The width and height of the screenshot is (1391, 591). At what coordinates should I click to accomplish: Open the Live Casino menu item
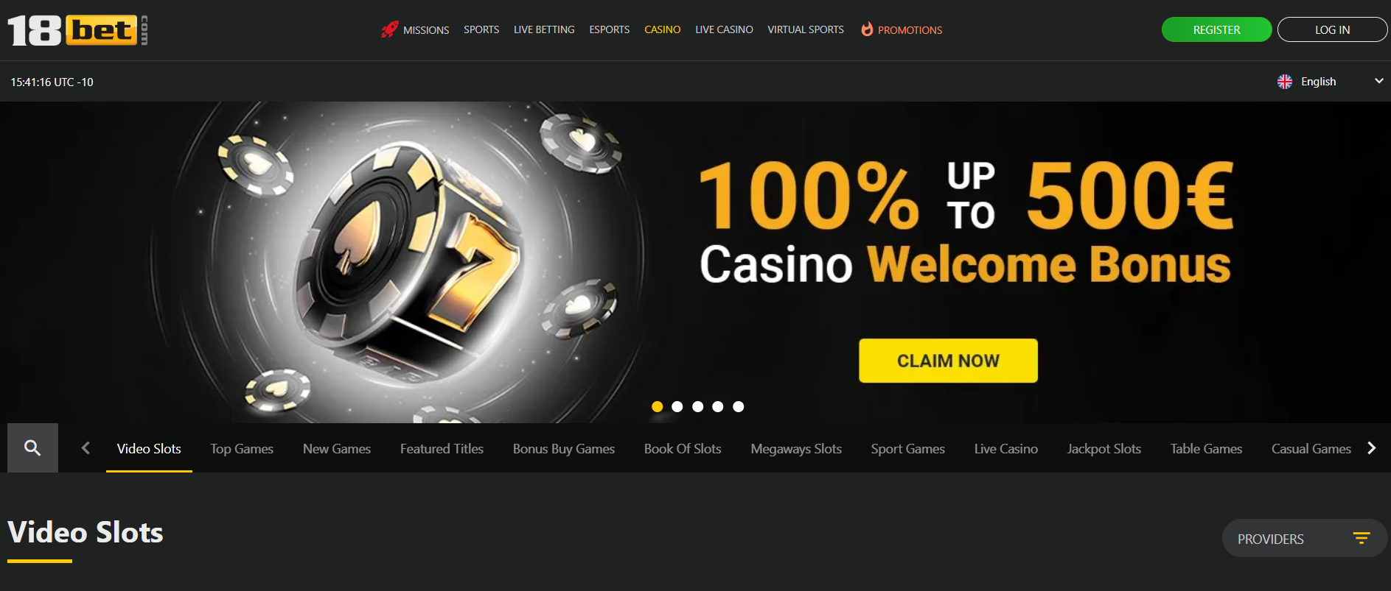tap(724, 29)
